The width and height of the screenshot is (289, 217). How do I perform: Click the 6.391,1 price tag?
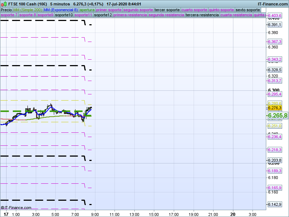[275, 25]
